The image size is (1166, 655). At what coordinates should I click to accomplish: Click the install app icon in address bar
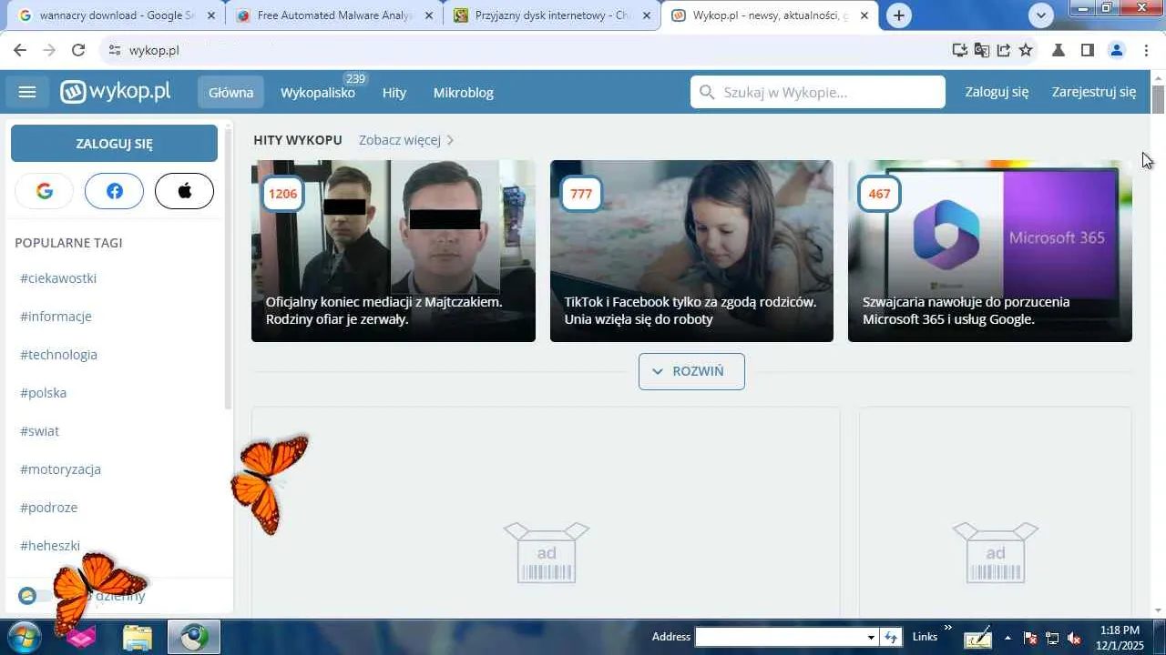pyautogui.click(x=960, y=50)
